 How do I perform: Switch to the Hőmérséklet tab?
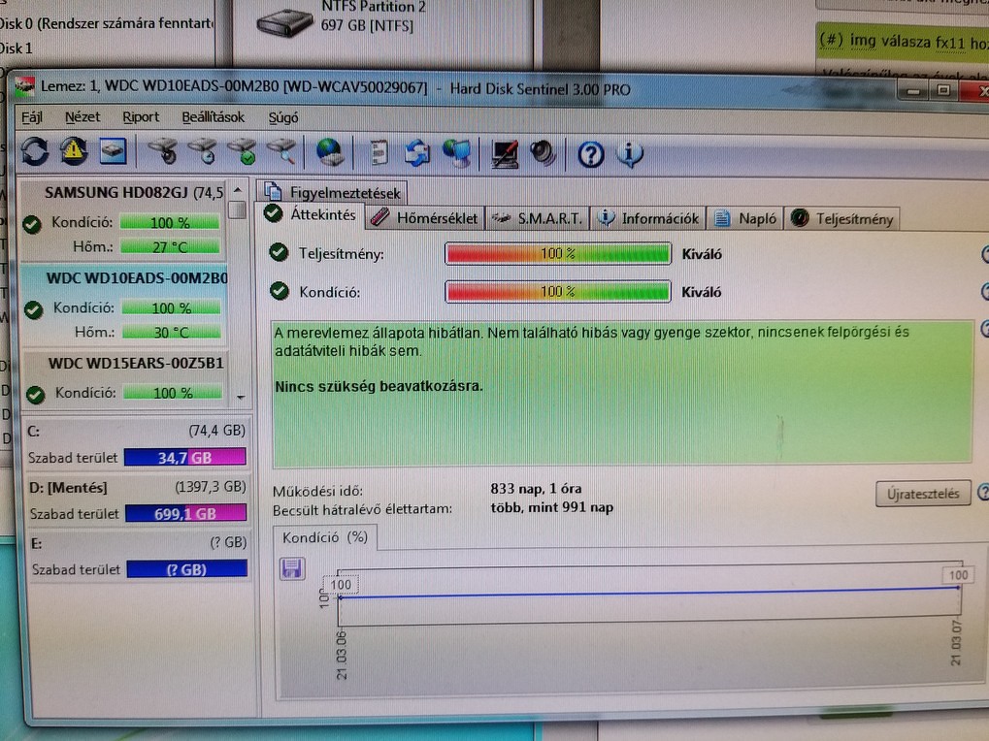point(424,218)
